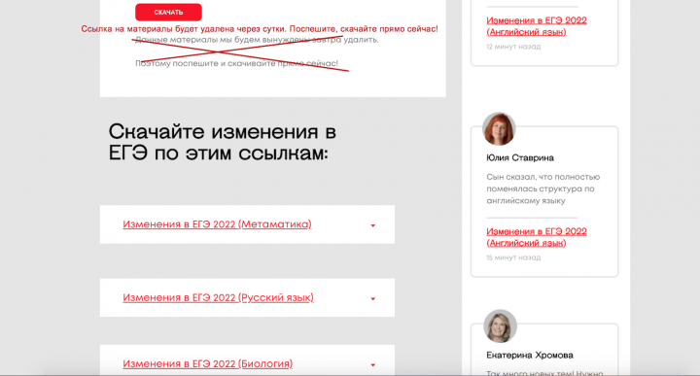Select the name Екатерина Хромова
This screenshot has width=700, height=376.
coord(530,355)
